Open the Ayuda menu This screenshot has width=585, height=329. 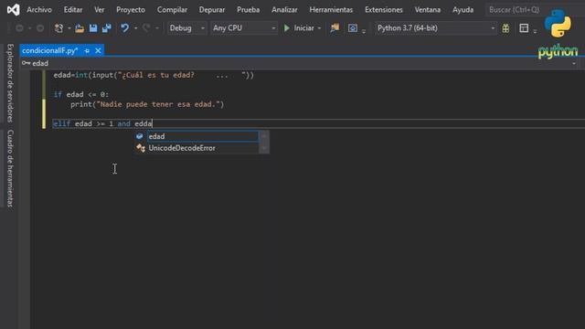tap(463, 10)
